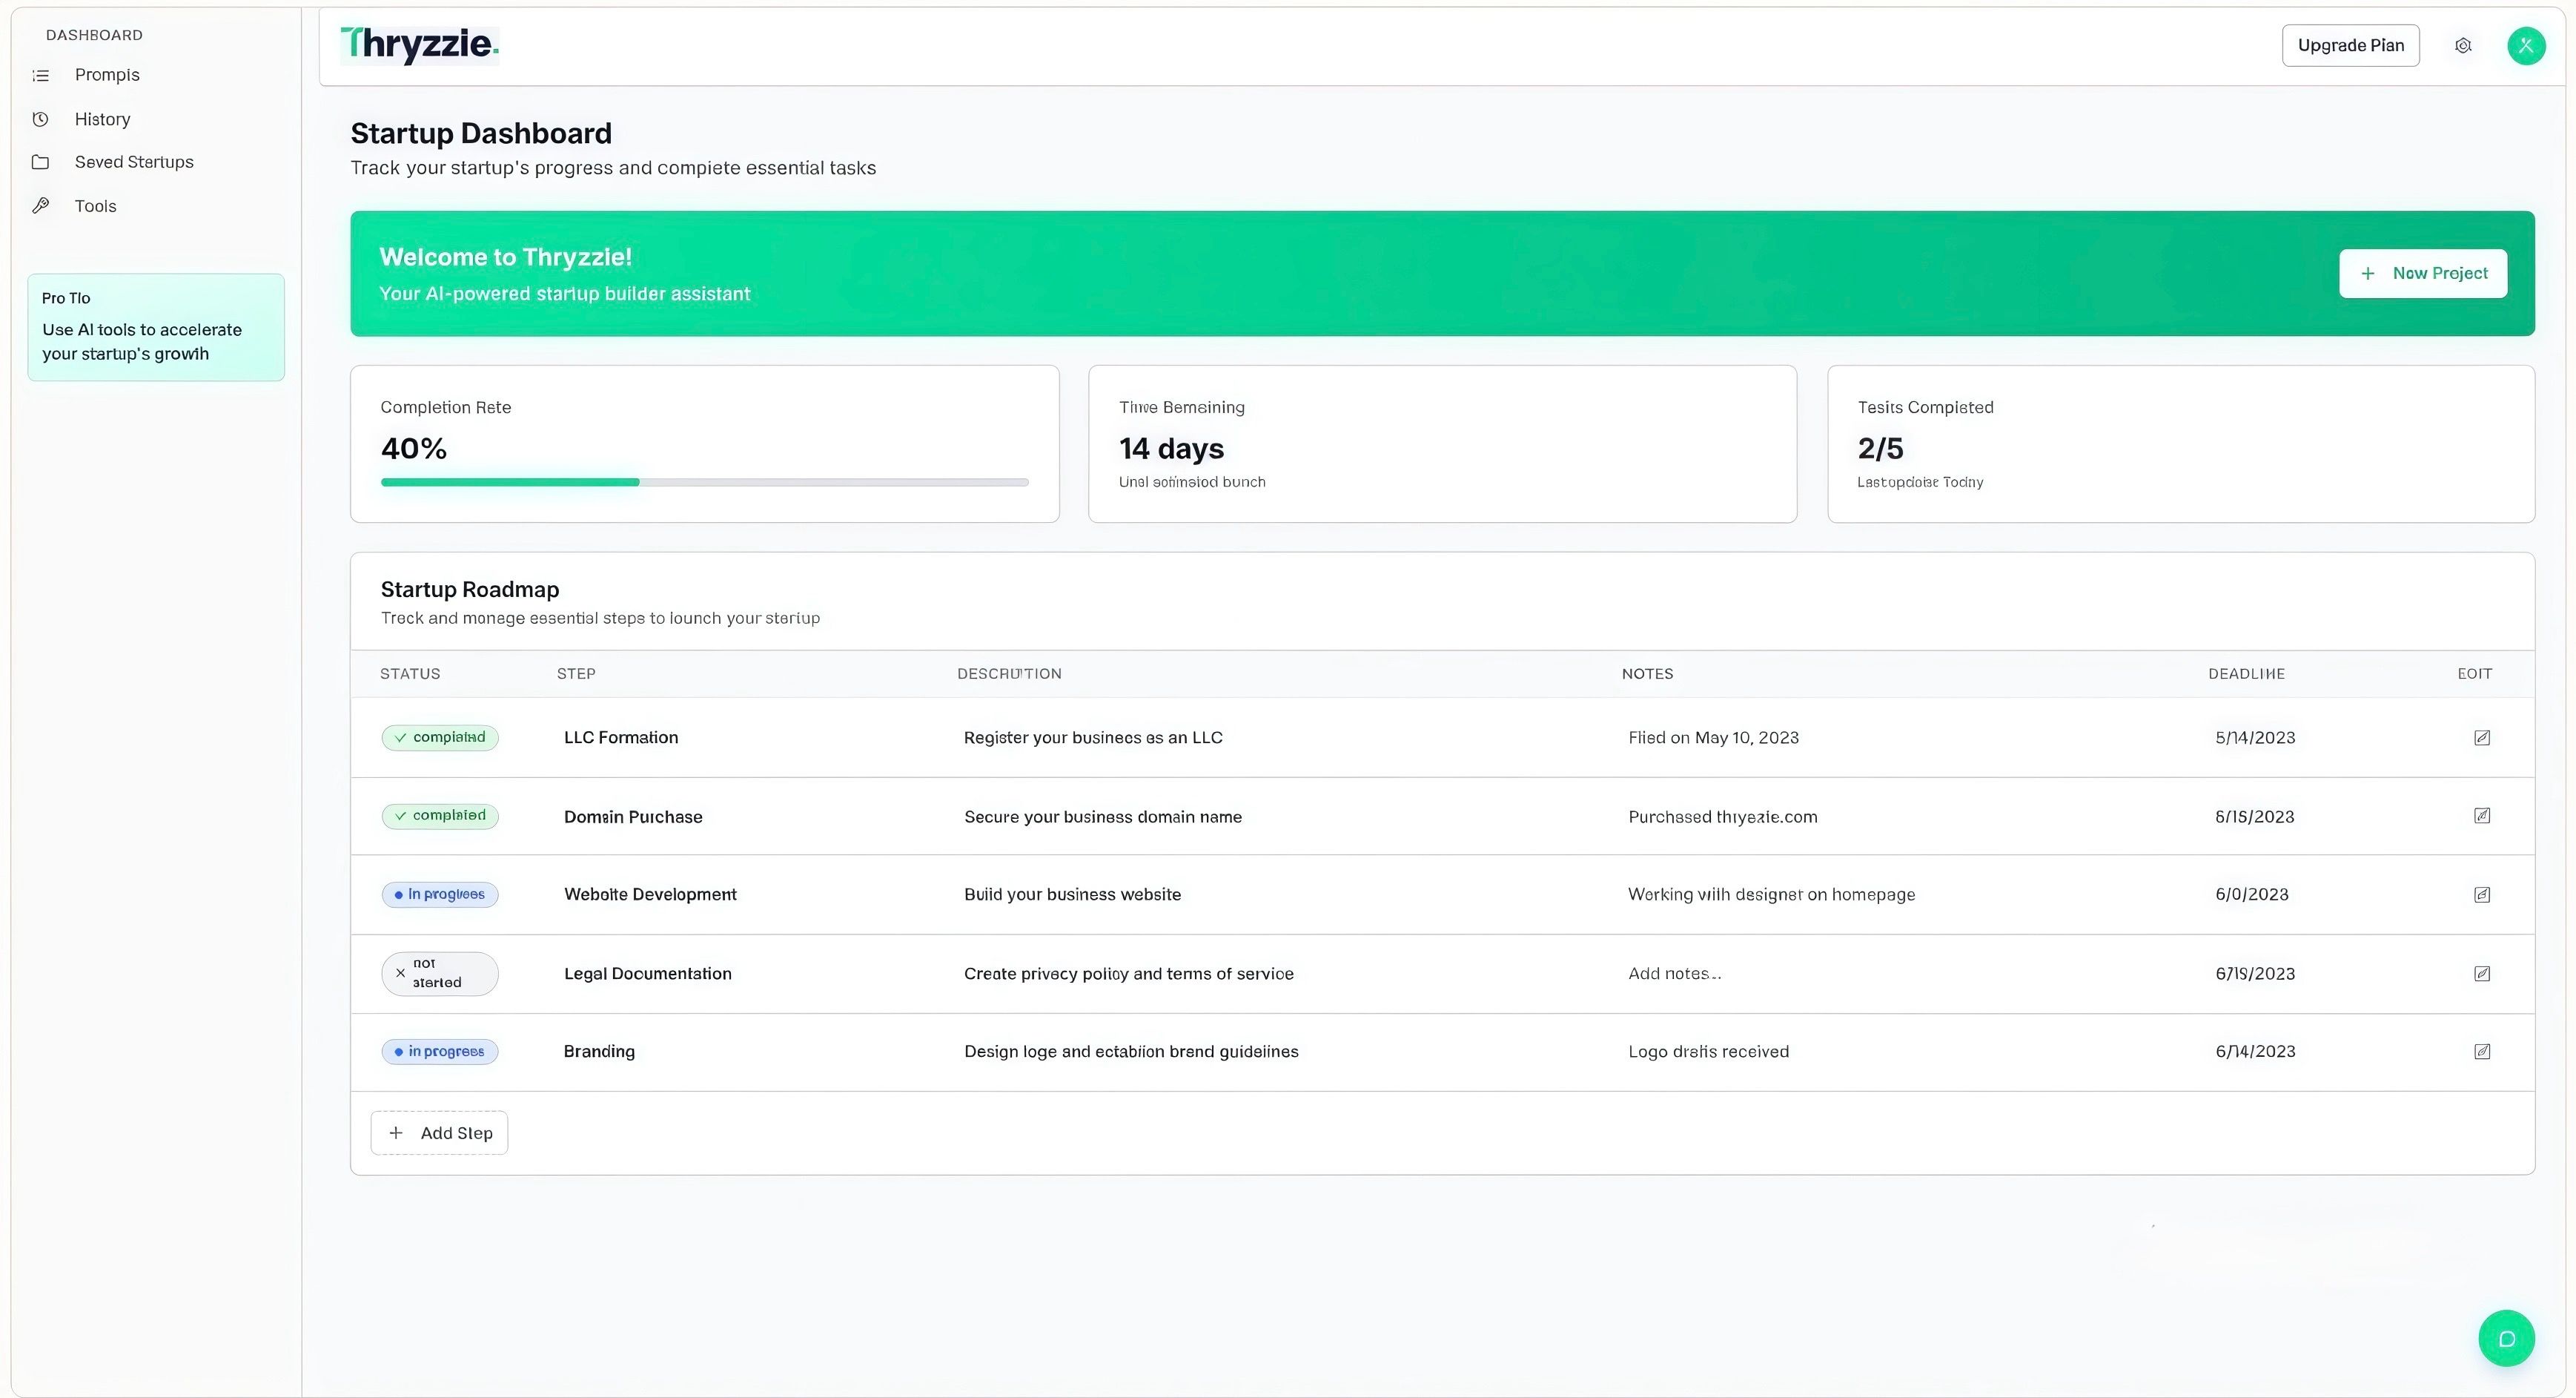Viewport: 2576px width, 1398px height.
Task: Open the green user avatar menu
Action: (x=2526, y=46)
